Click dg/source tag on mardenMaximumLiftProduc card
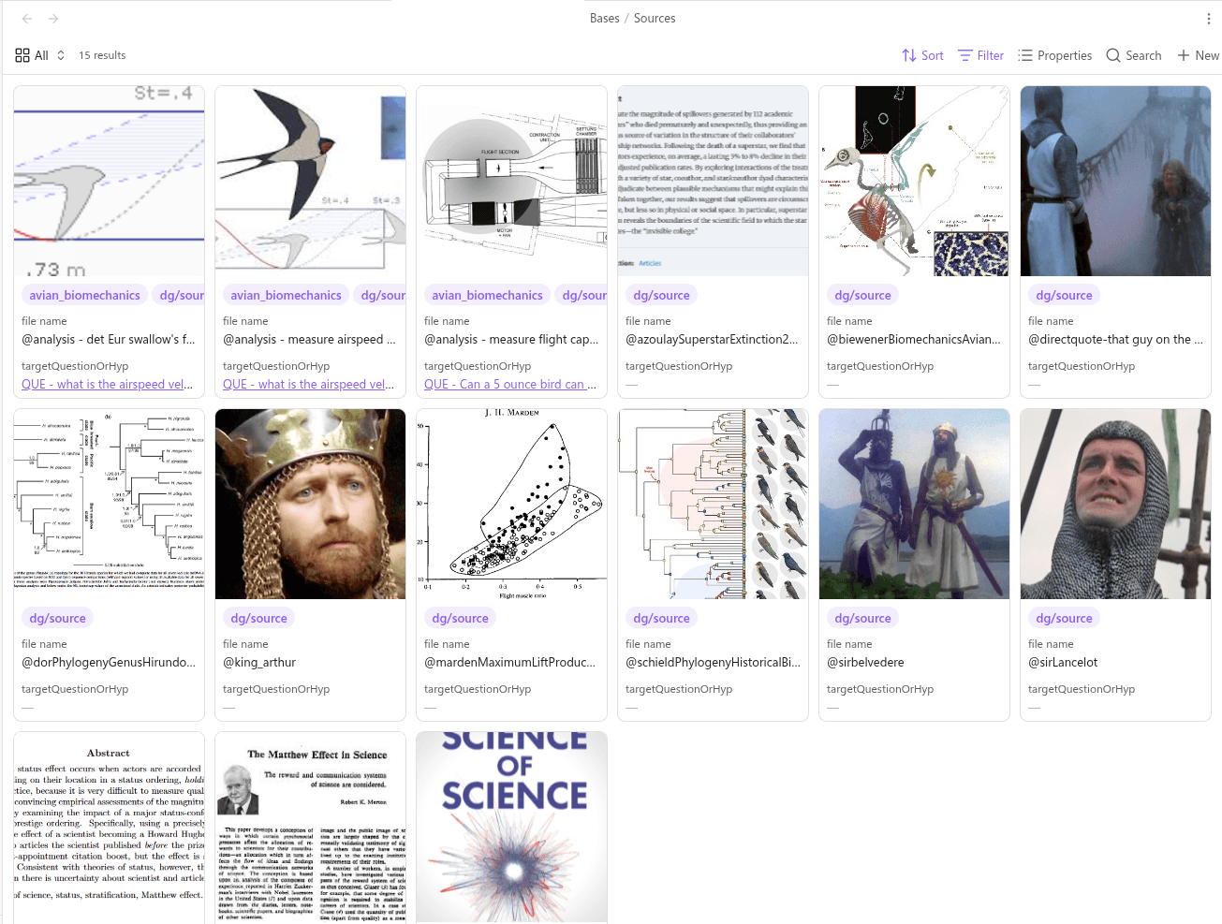 460,618
